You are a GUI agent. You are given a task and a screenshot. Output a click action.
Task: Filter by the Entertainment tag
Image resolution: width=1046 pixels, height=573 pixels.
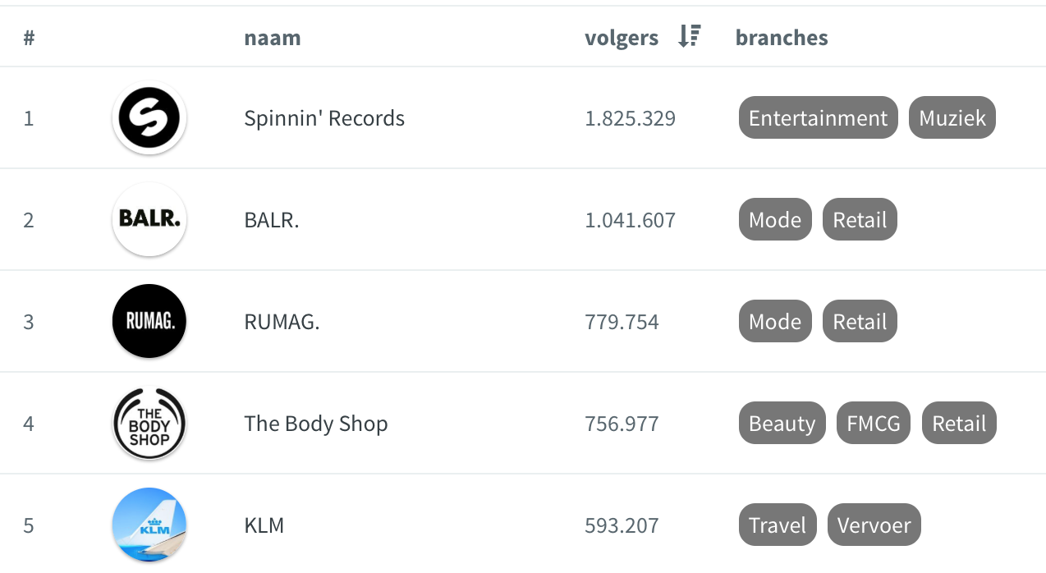(818, 118)
